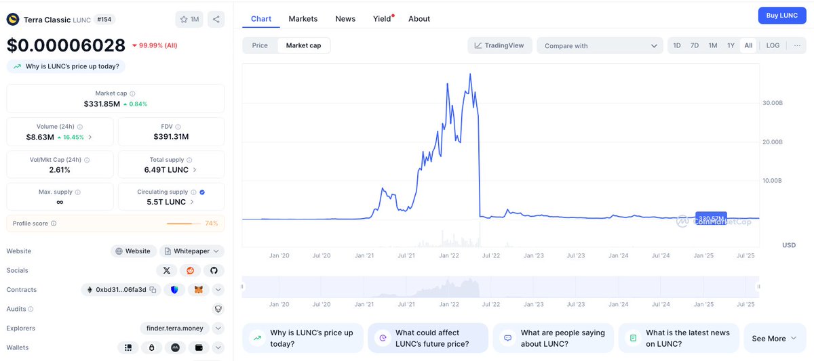Open the Markets tab

click(x=303, y=19)
